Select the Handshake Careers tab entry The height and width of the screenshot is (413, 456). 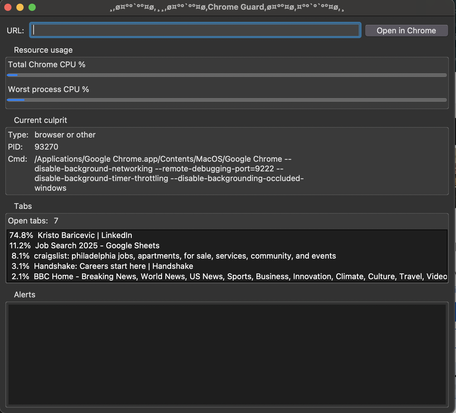pyautogui.click(x=113, y=266)
